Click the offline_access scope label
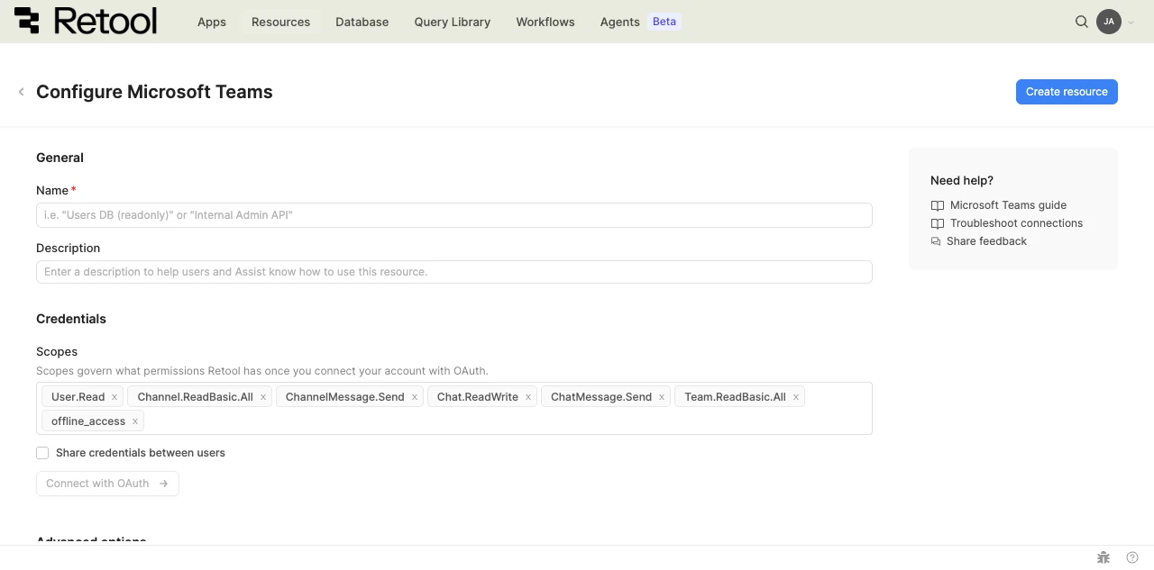Image resolution: width=1154 pixels, height=570 pixels. pyautogui.click(x=88, y=421)
